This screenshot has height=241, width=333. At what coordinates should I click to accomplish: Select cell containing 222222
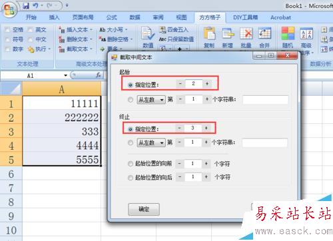(x=62, y=117)
